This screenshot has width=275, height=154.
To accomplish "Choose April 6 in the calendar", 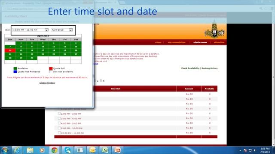I will pyautogui.click(x=76, y=43).
